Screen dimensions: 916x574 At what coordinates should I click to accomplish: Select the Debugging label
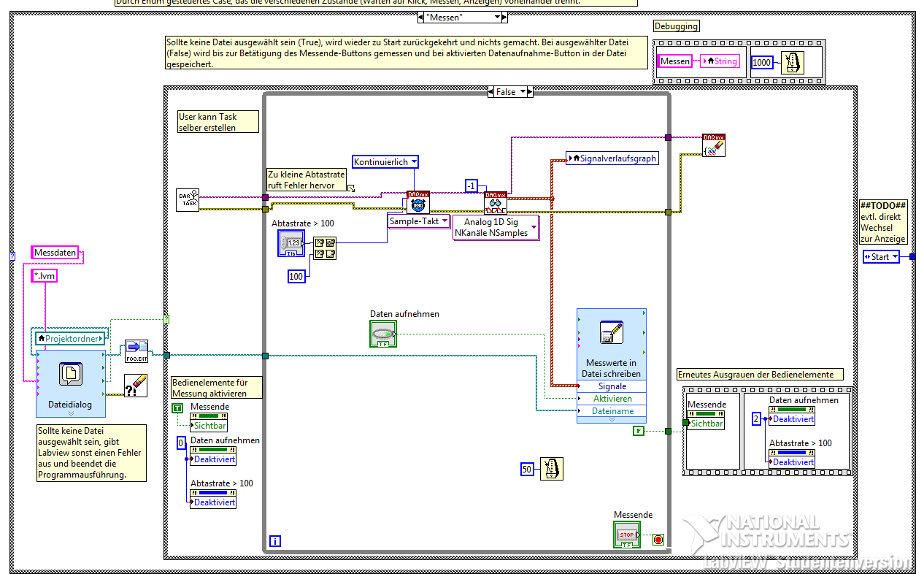point(677,26)
